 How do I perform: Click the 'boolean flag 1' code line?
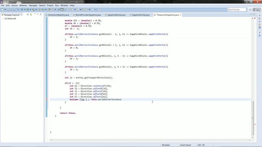95,100
